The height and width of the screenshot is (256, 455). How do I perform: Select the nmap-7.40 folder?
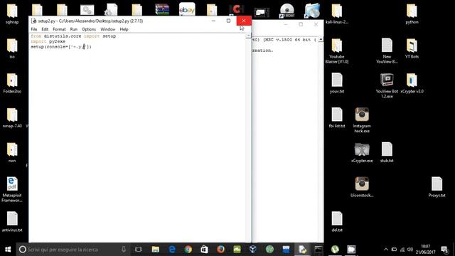12,118
